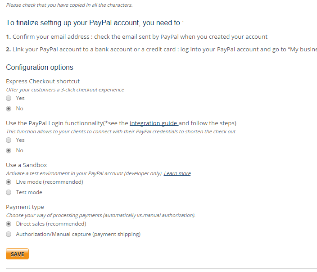Image resolution: width=317 pixels, height=272 pixels.
Task: Click 'Authorization/Manual capture (payment shipping)' label text
Action: (78, 234)
